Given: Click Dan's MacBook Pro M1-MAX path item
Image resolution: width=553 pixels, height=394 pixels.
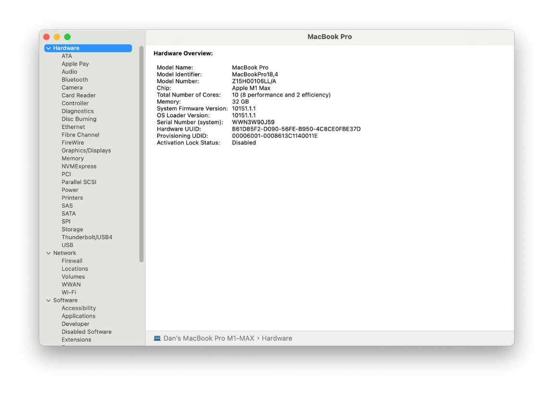Looking at the screenshot, I should click(x=209, y=339).
